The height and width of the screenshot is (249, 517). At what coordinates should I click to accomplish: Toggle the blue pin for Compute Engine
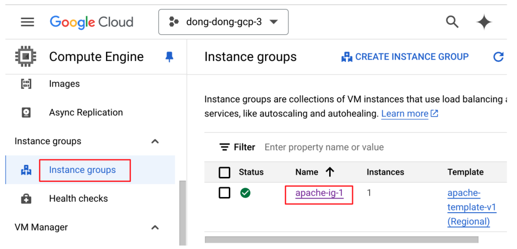click(169, 57)
